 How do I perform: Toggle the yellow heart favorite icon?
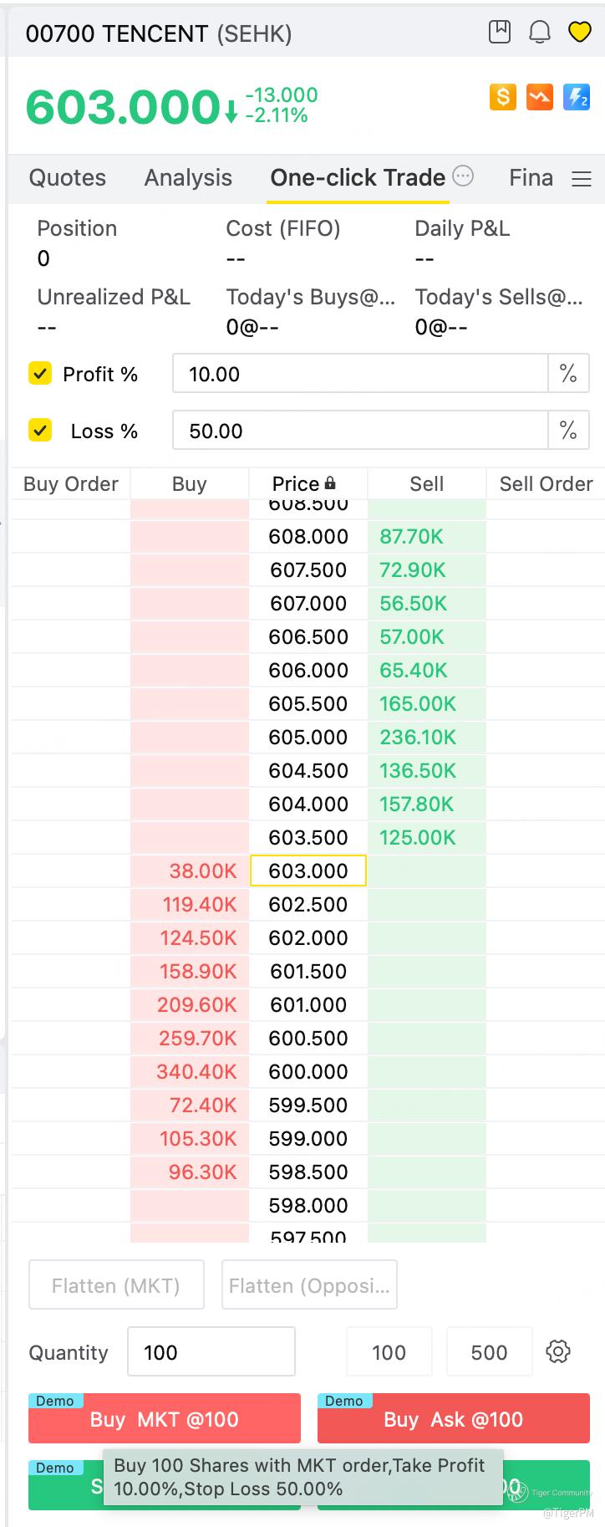pyautogui.click(x=580, y=32)
